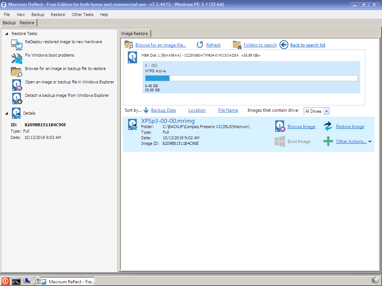
Task: Click ReDeploy restored image to new hardware
Action: 63,42
